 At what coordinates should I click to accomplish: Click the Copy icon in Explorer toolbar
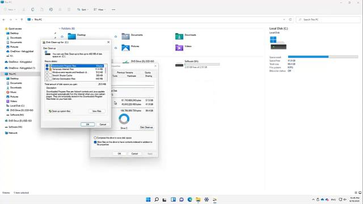click(33, 10)
